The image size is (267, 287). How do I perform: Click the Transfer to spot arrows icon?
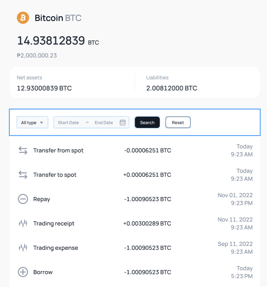tap(23, 175)
